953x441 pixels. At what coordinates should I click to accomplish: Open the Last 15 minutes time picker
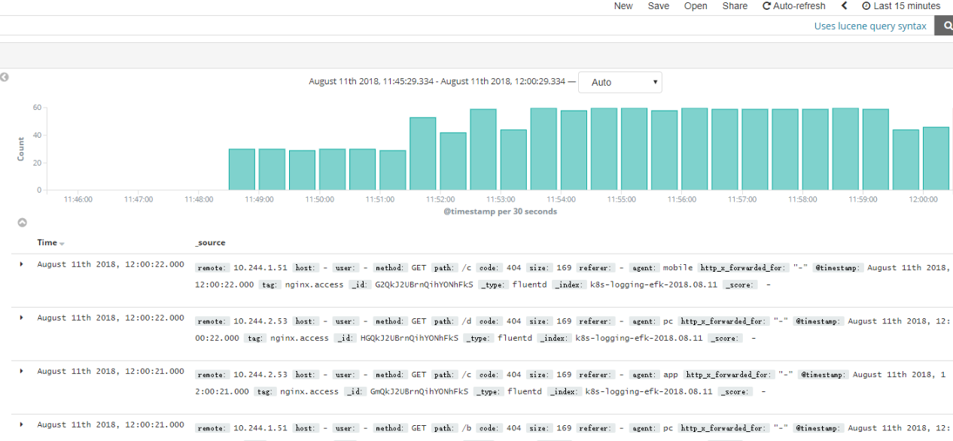pos(901,6)
